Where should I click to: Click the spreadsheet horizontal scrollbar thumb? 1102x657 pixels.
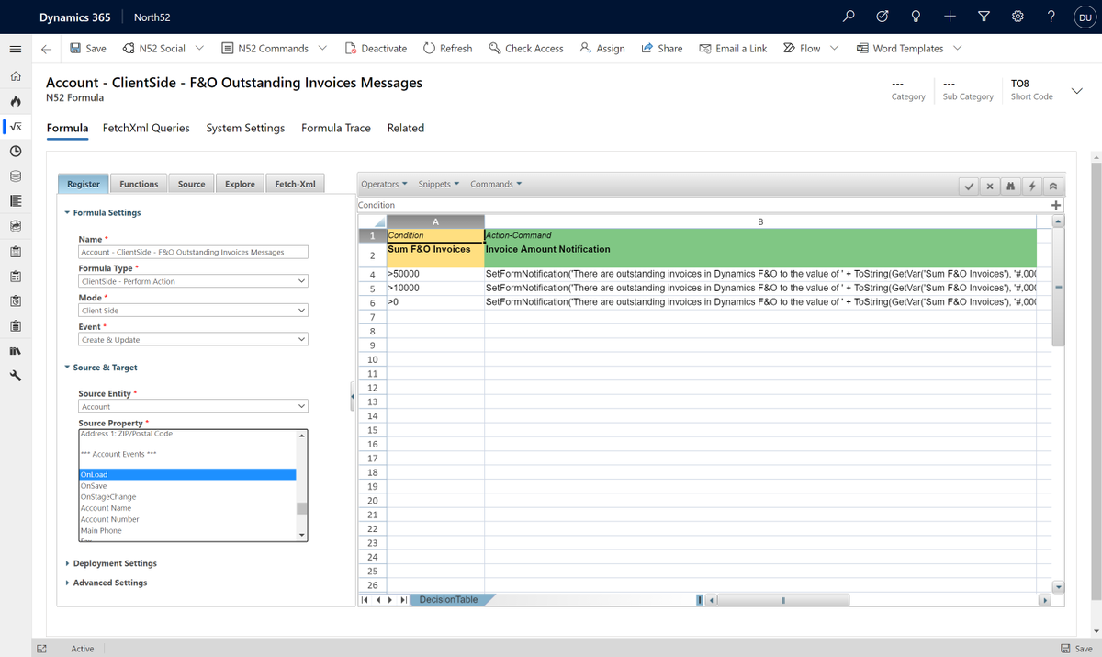(x=783, y=600)
